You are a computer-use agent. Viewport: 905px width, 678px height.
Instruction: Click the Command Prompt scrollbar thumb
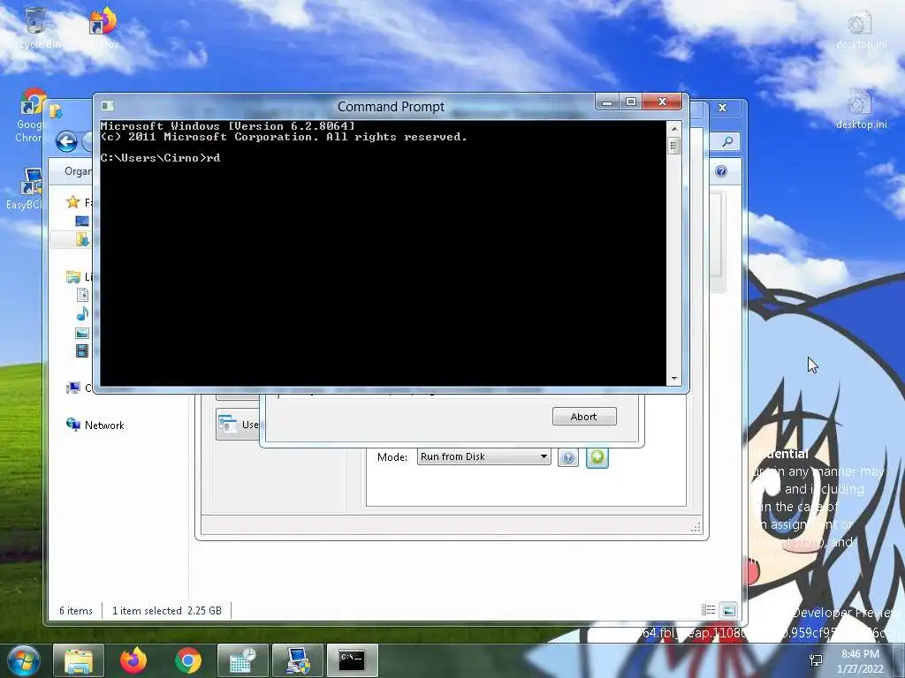673,146
